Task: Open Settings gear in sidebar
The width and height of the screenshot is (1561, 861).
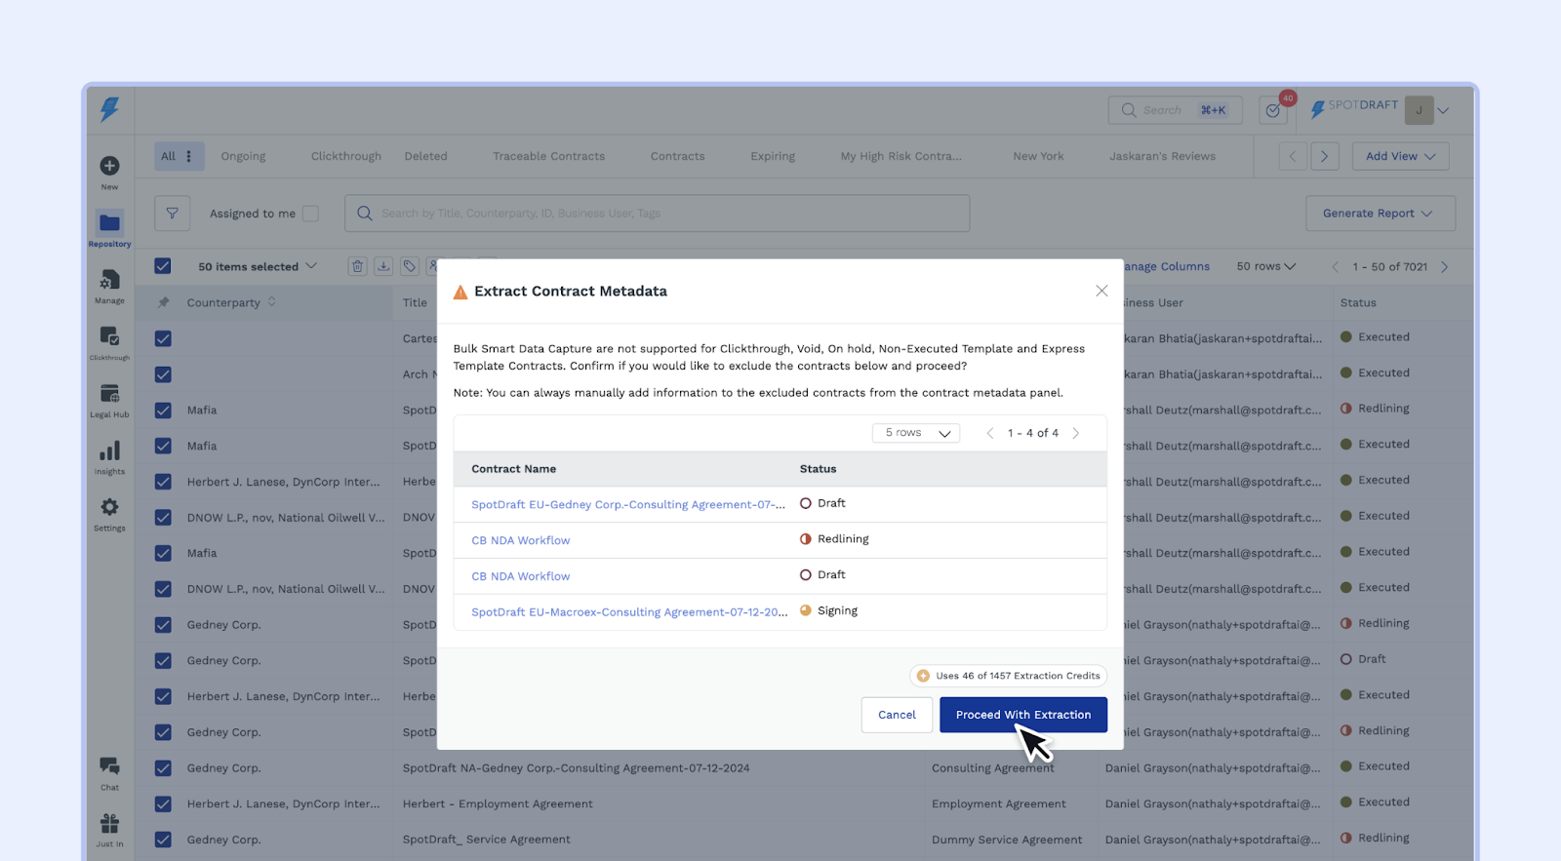Action: [109, 508]
